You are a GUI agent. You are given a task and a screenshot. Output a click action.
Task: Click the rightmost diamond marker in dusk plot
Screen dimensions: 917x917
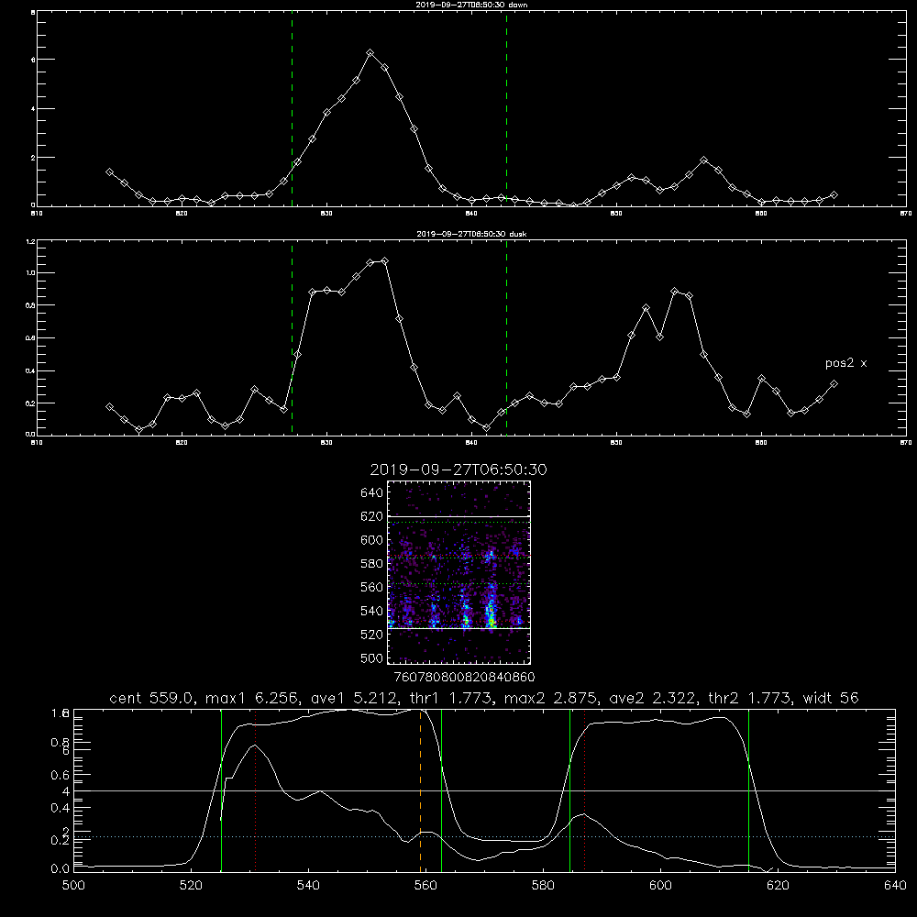click(x=834, y=383)
